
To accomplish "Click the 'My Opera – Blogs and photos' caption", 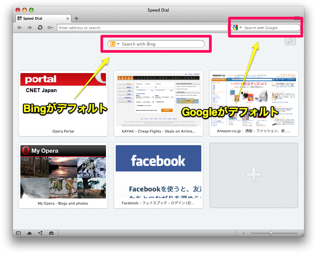I will pos(63,203).
